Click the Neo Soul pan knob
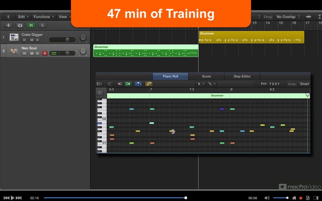This screenshot has width=322, height=201. [83, 51]
